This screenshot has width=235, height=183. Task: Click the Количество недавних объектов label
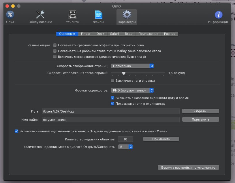pyautogui.click(x=90, y=139)
